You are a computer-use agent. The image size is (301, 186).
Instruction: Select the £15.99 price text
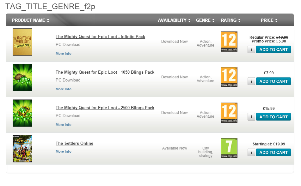pyautogui.click(x=269, y=108)
